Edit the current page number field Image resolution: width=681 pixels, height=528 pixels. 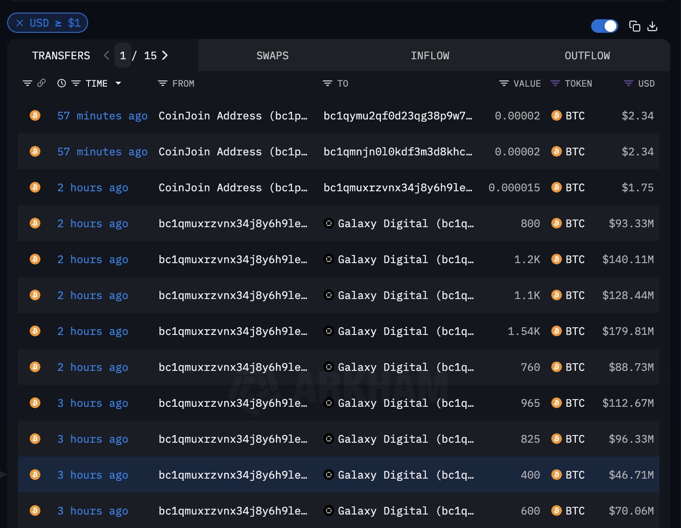coord(123,55)
